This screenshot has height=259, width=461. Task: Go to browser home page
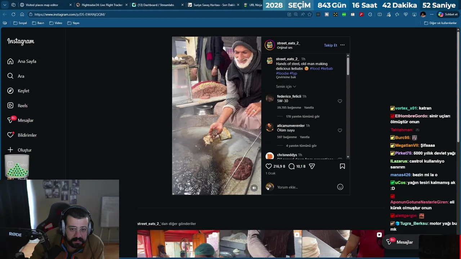(x=22, y=14)
